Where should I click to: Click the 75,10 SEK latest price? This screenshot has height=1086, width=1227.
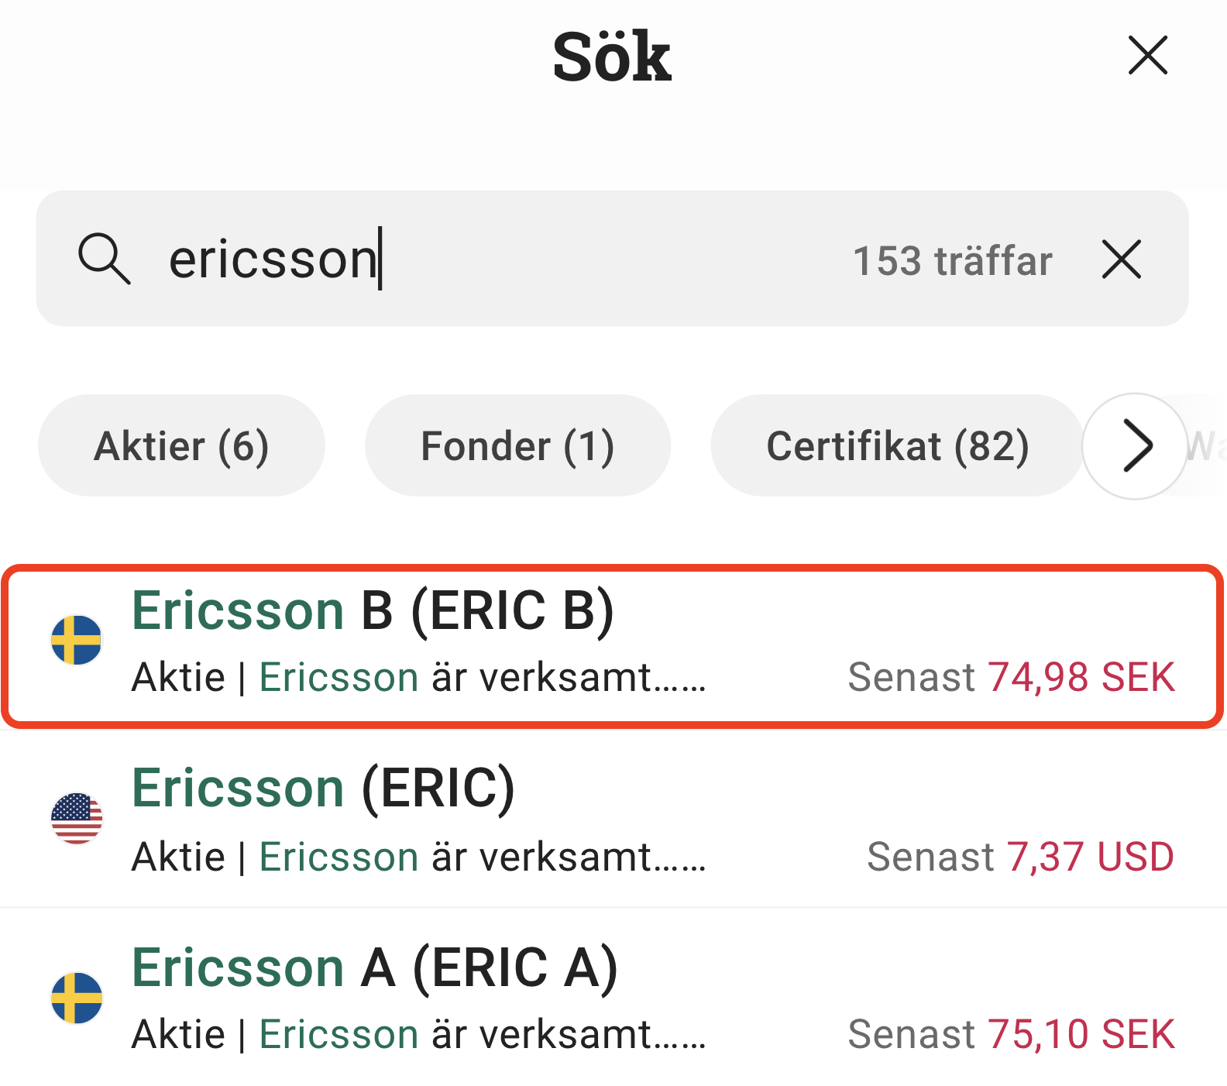(1081, 1035)
